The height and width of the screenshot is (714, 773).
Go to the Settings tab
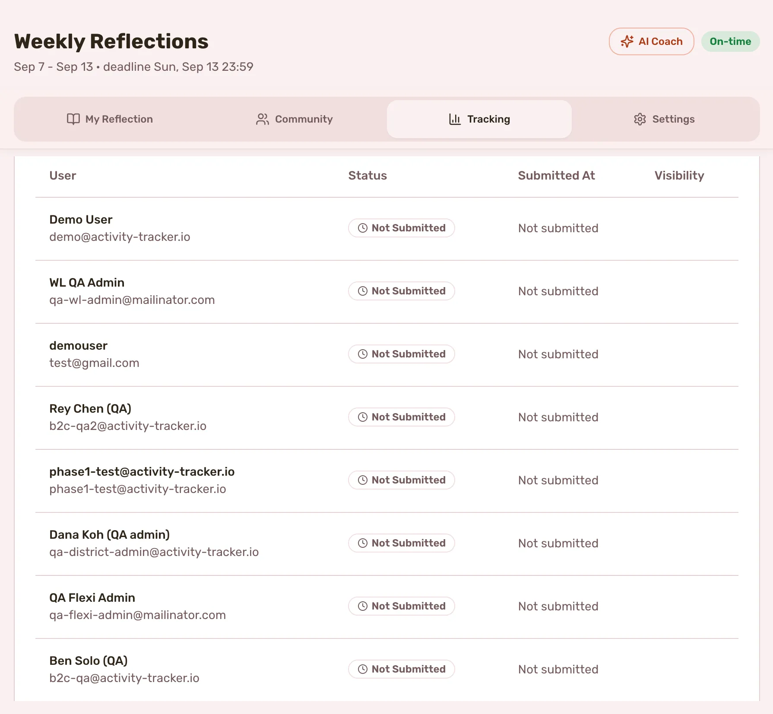point(664,119)
